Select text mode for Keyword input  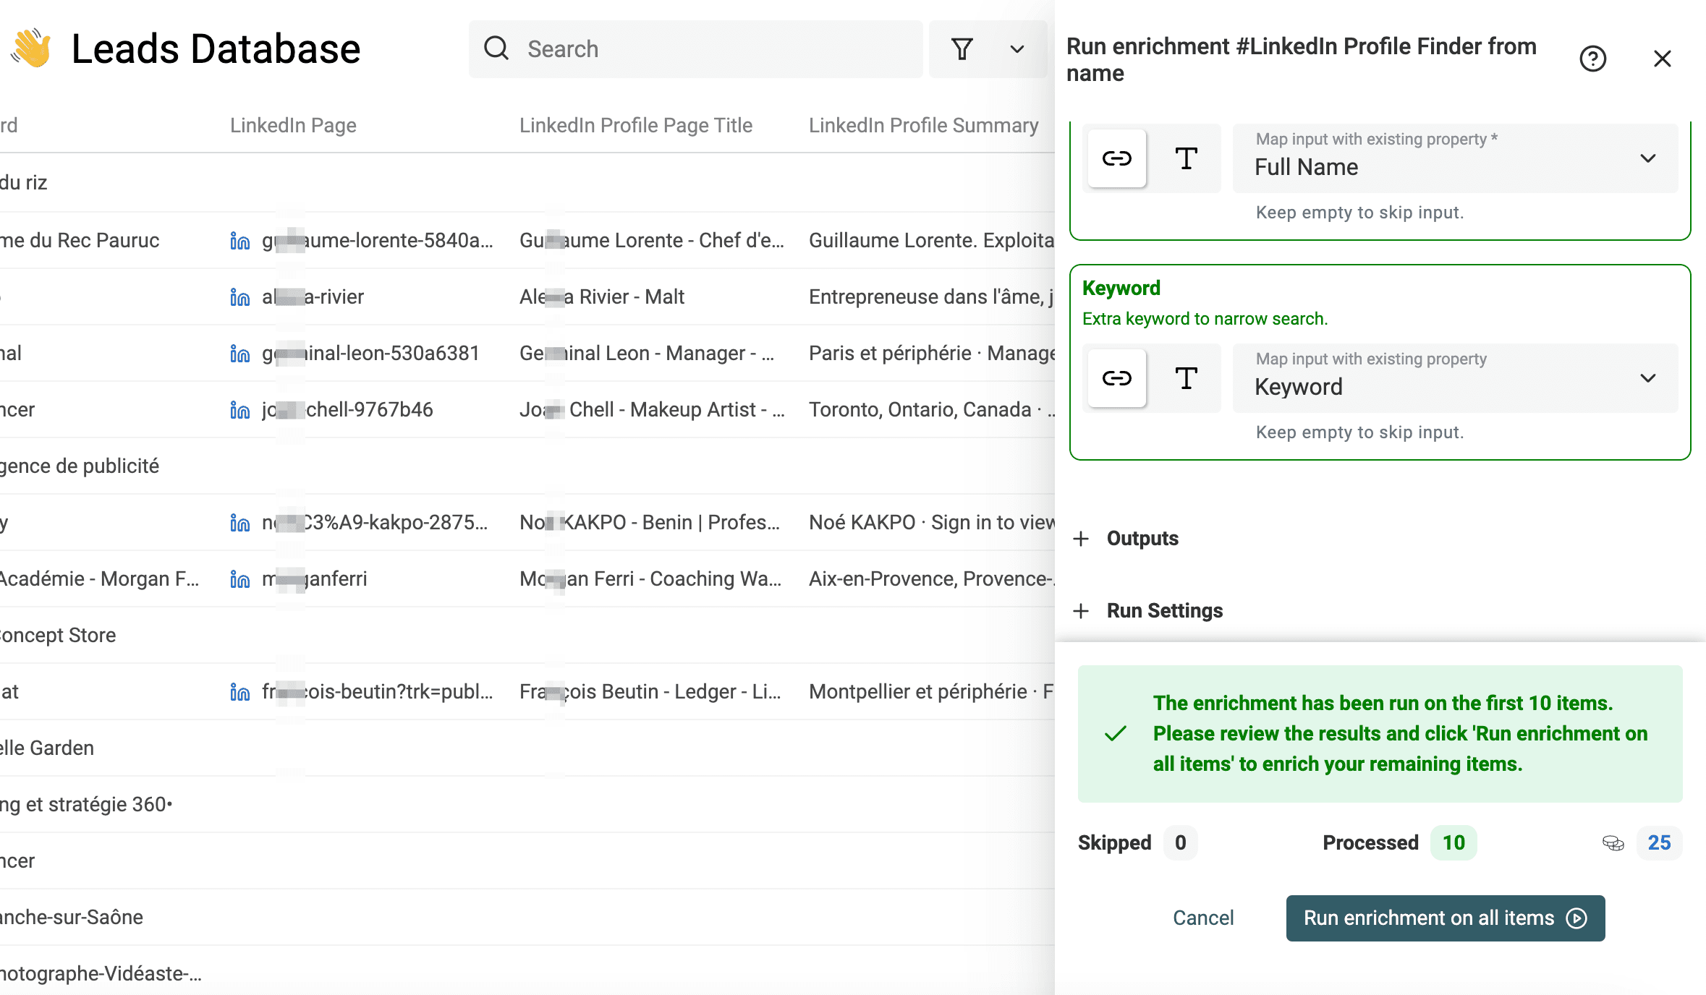(x=1186, y=378)
